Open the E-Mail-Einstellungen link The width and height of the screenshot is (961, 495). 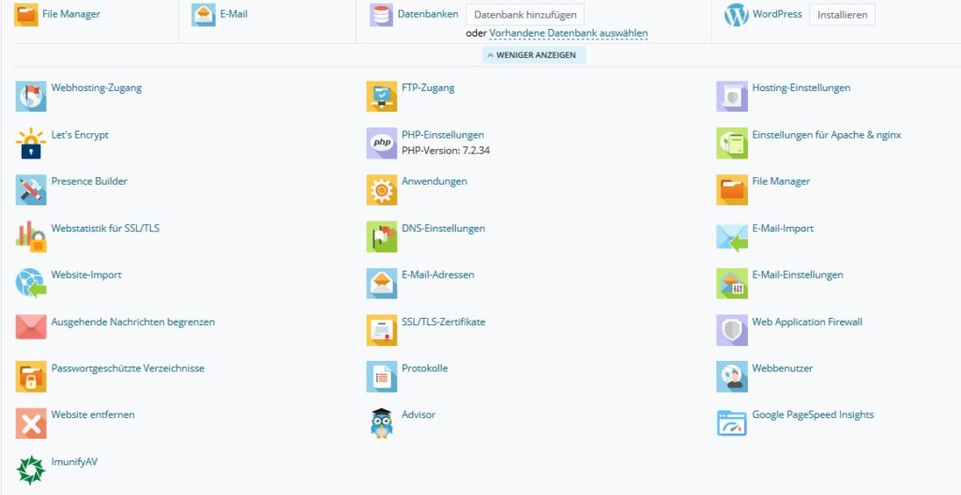(798, 275)
